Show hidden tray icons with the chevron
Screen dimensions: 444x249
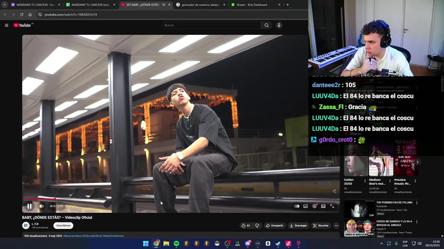(382, 243)
